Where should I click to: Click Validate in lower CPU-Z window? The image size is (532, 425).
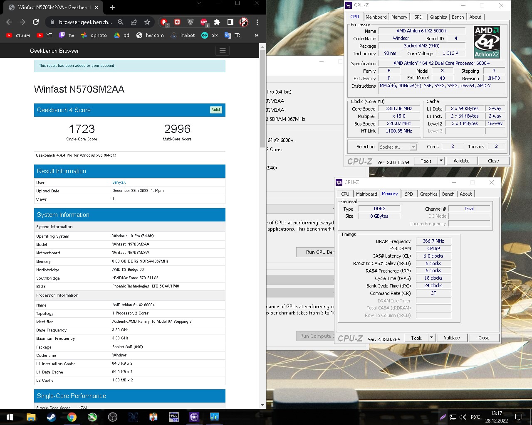coord(452,338)
